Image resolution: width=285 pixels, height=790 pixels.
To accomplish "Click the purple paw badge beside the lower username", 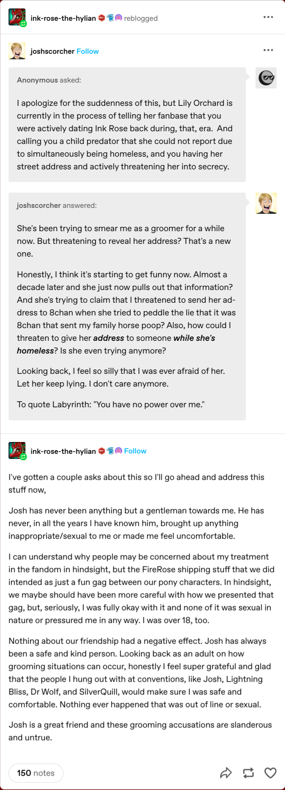I will coord(118,451).
